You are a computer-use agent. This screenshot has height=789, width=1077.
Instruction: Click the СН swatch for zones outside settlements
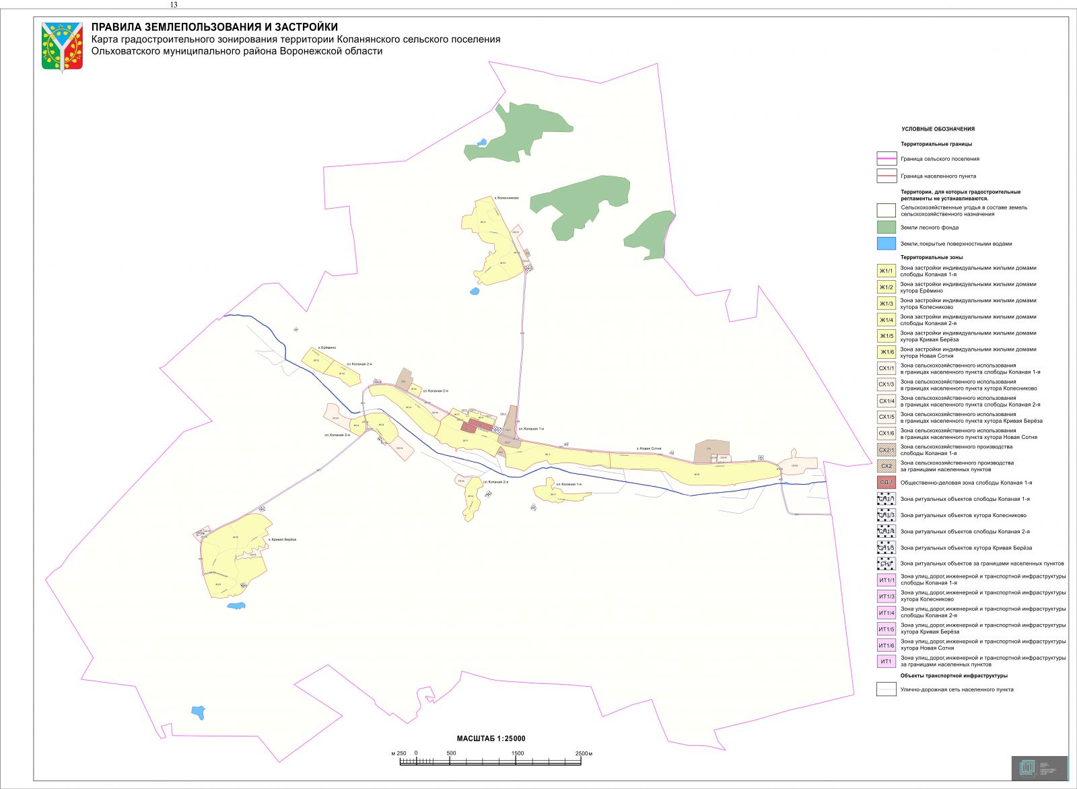pos(887,563)
